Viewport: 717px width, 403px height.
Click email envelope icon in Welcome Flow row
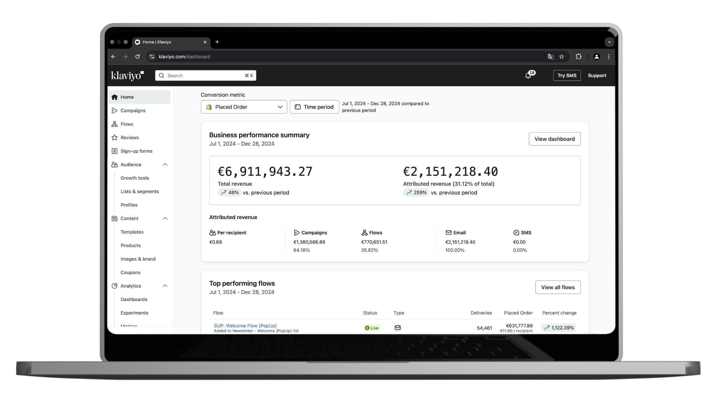point(398,328)
